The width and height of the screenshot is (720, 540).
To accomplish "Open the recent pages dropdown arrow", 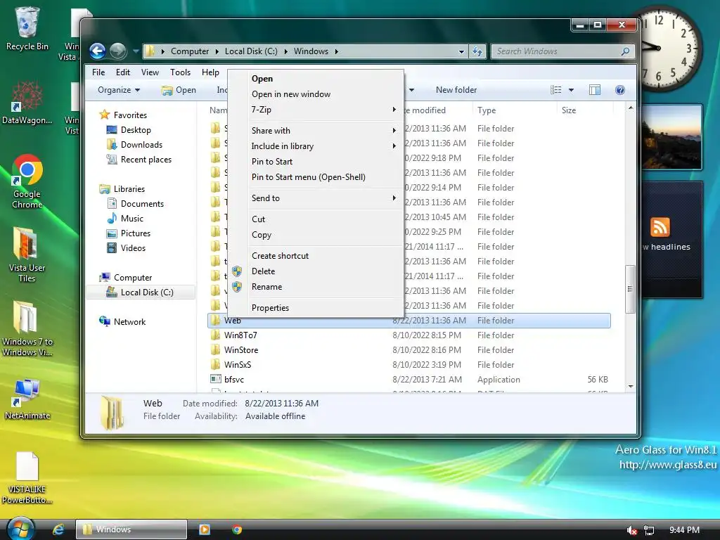I will tap(136, 51).
